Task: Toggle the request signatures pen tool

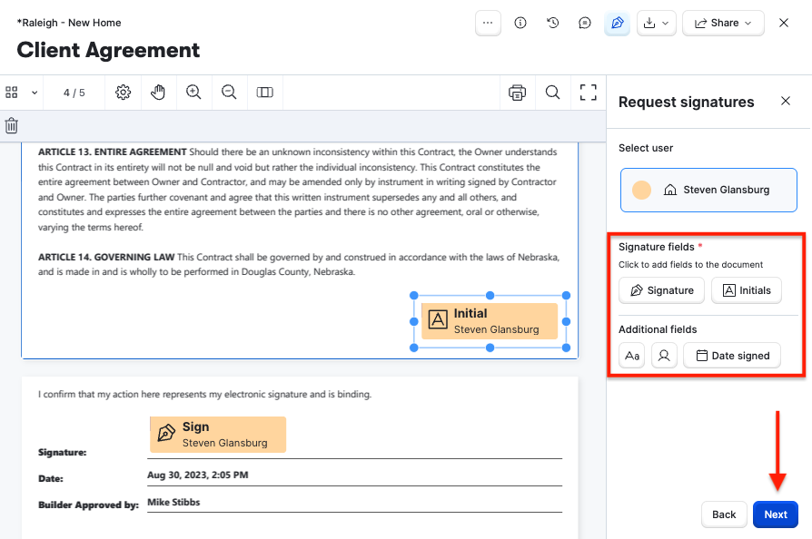Action: (x=618, y=23)
